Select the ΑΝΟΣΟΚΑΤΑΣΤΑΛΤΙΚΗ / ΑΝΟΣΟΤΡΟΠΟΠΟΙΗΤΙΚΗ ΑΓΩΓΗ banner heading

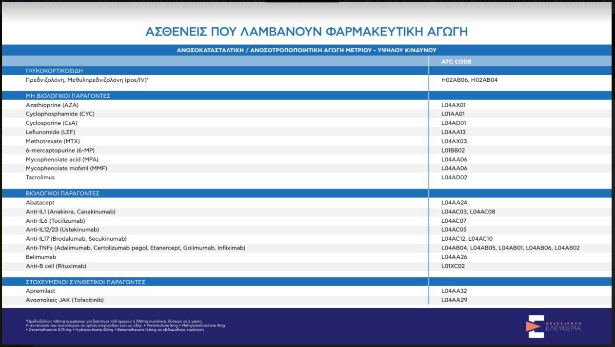pyautogui.click(x=306, y=50)
